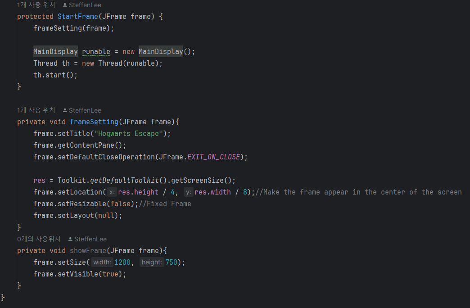
Task: Click the StartFrame constructor name
Action: point(78,17)
